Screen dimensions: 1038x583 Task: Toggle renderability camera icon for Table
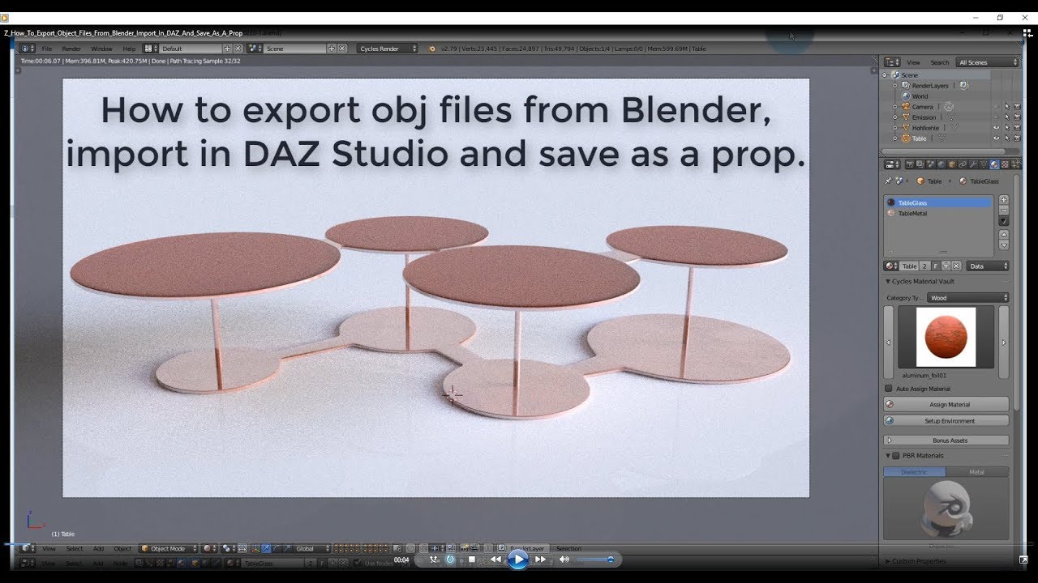tap(1017, 138)
